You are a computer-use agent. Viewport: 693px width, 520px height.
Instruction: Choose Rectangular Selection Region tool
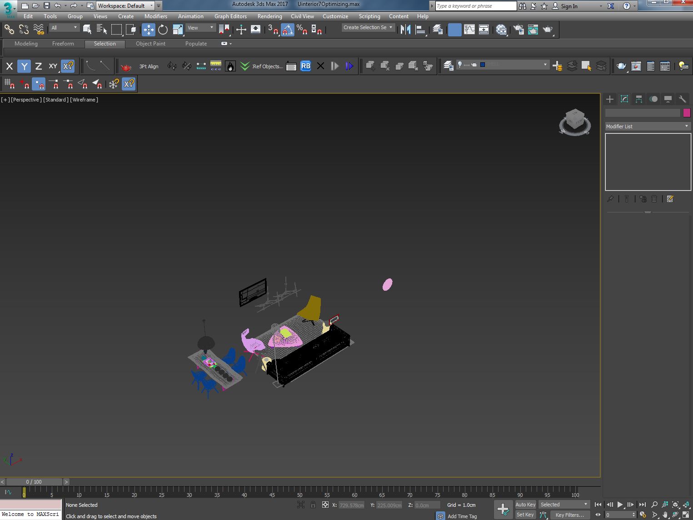click(117, 30)
